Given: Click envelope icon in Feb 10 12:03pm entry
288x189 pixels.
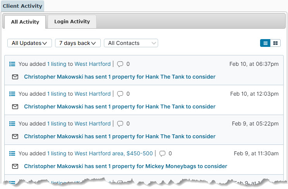Looking at the screenshot, I should (15, 107).
